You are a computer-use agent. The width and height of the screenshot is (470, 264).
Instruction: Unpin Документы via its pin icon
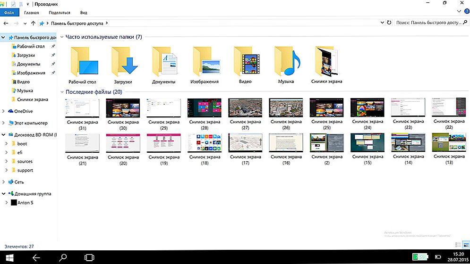point(53,64)
